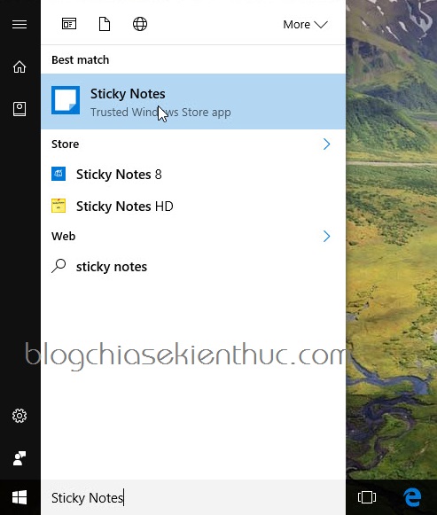This screenshot has width=437, height=515.
Task: Open Task View on the taskbar
Action: (367, 497)
